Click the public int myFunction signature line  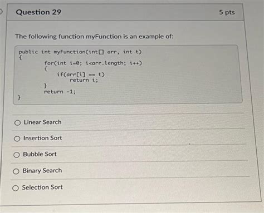[x=80, y=52]
